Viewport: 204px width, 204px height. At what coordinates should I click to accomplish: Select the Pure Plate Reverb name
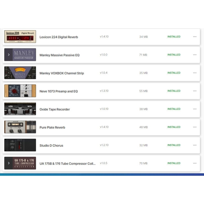coord(52,128)
